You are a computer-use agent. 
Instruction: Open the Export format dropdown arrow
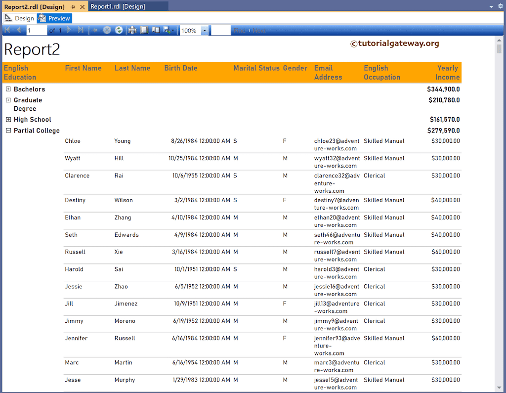tap(172, 30)
